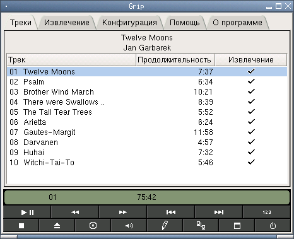Open the Извлечение tab

click(x=67, y=23)
